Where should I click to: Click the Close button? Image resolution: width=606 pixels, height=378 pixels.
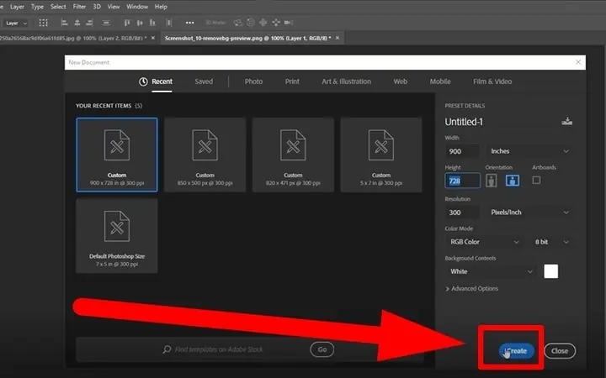pos(560,350)
